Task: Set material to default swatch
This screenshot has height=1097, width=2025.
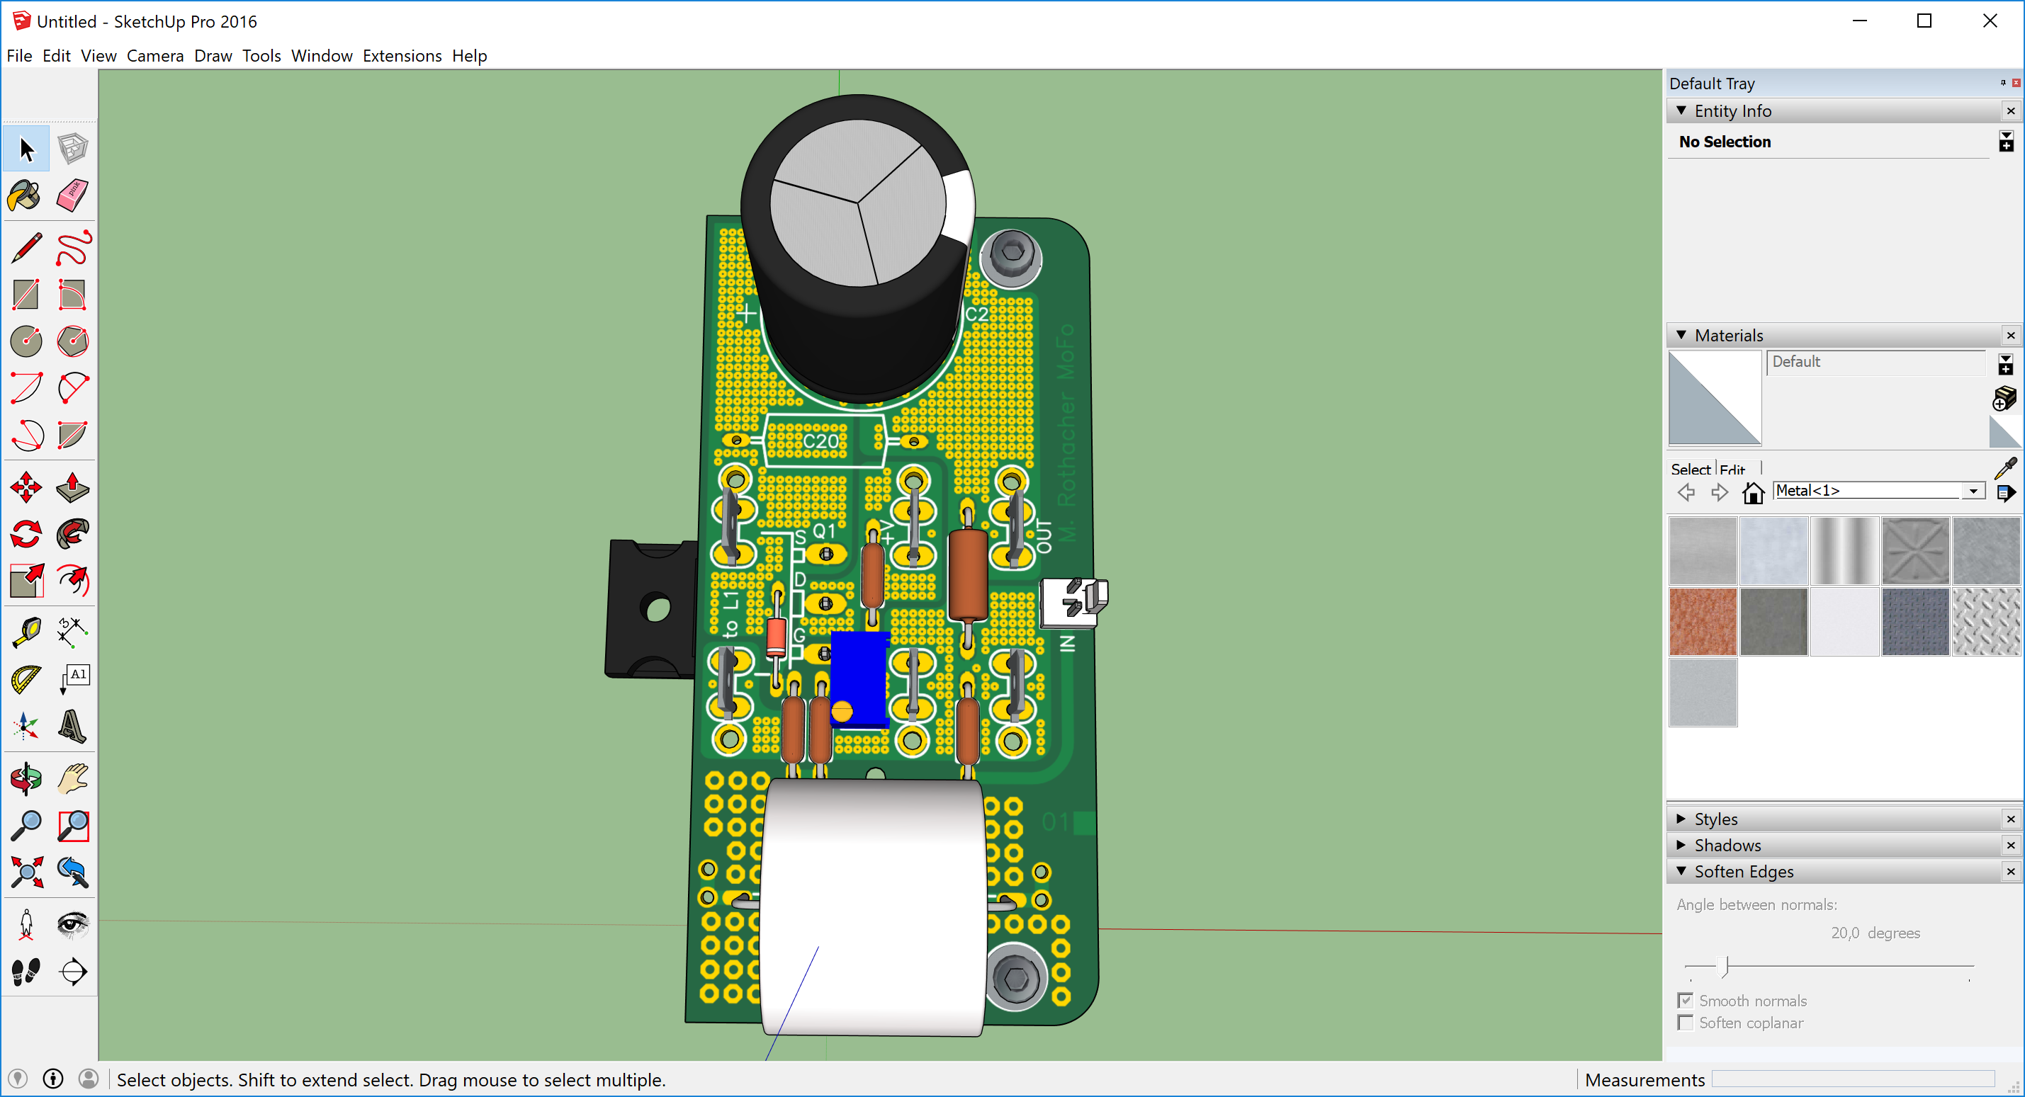Action: click(x=2004, y=431)
